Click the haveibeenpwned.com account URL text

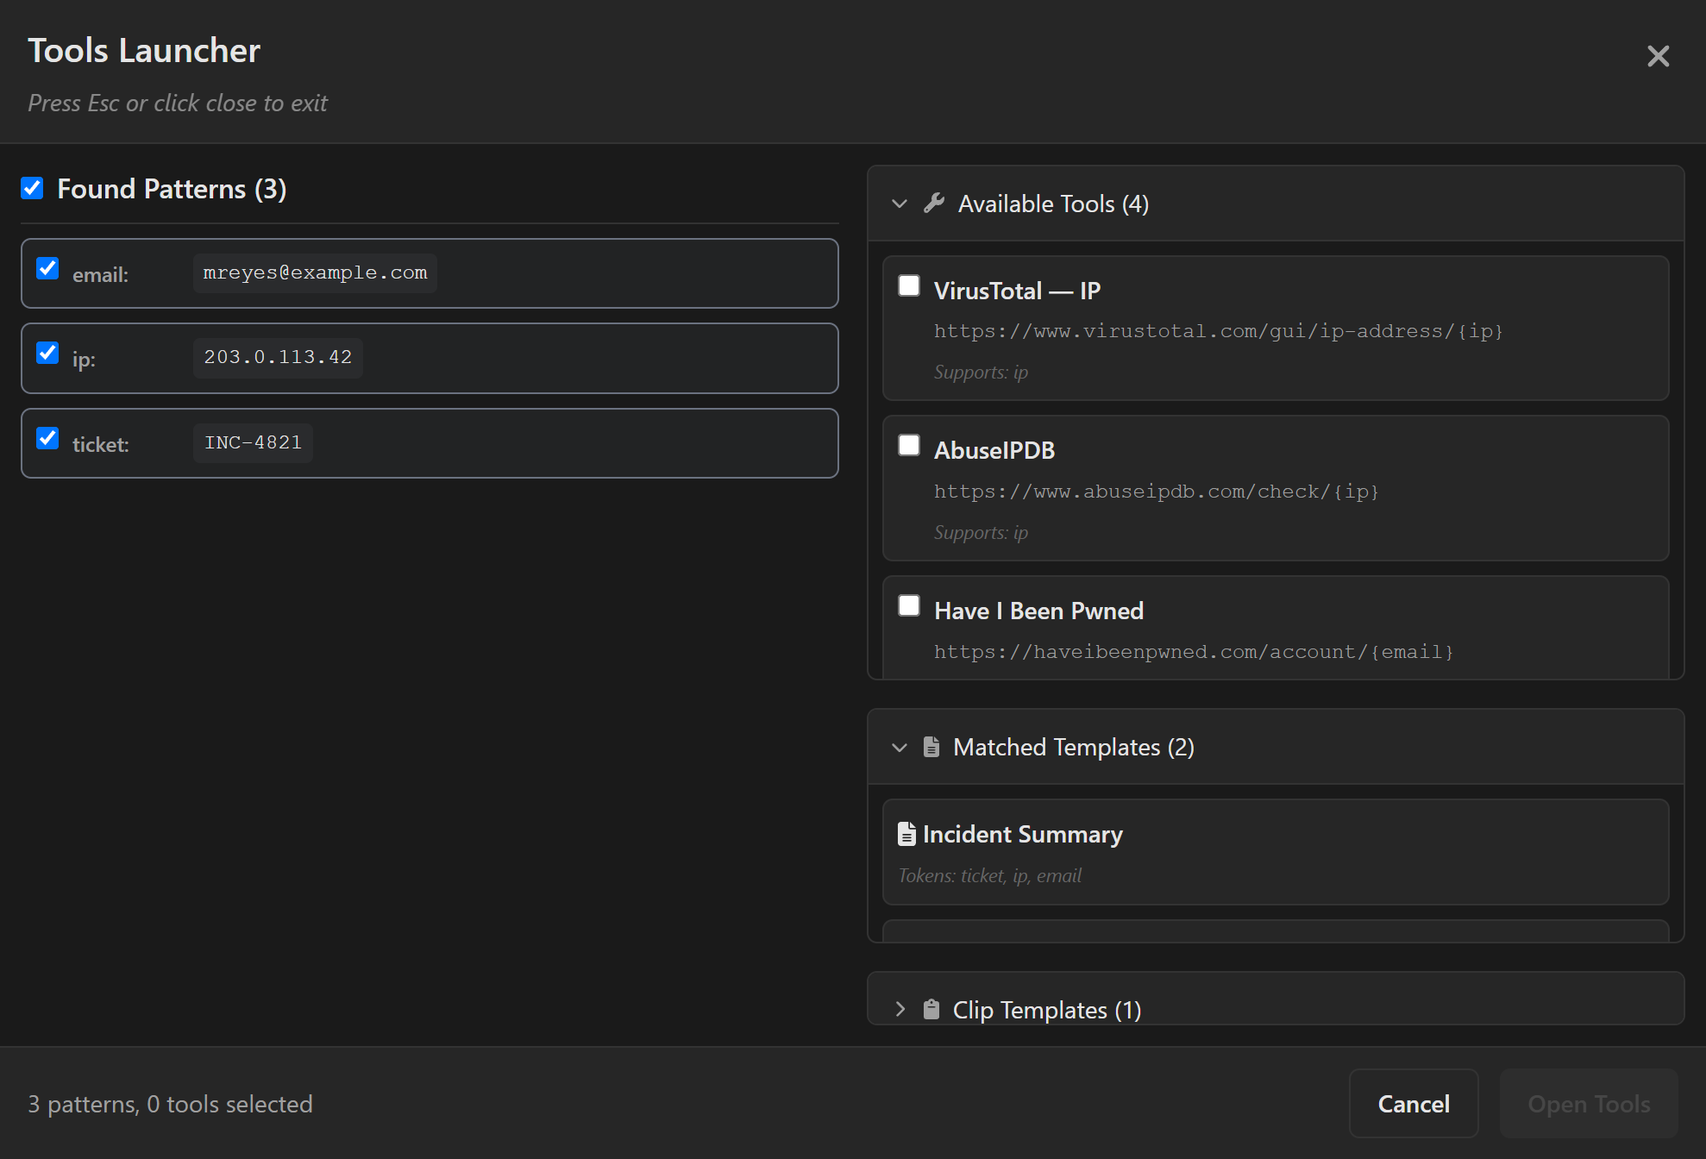[x=1194, y=652]
